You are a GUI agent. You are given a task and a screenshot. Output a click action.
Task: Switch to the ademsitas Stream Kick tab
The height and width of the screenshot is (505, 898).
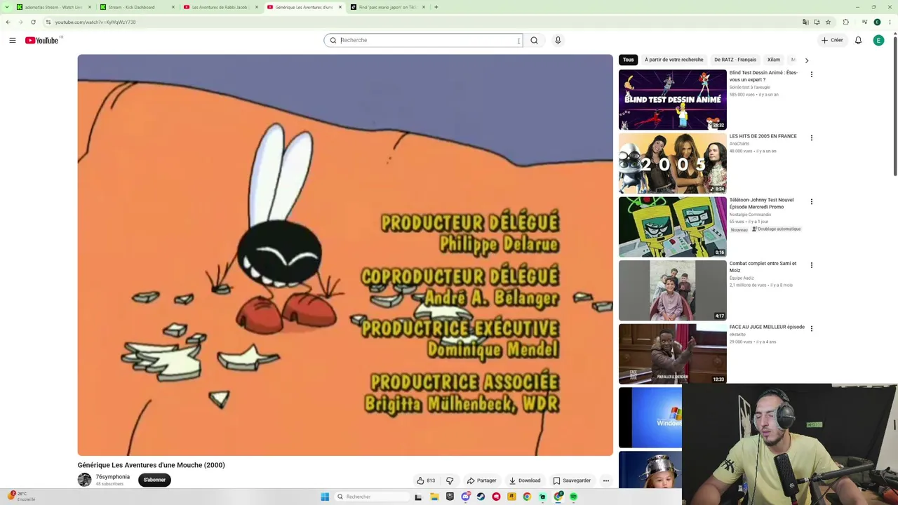pyautogui.click(x=53, y=7)
